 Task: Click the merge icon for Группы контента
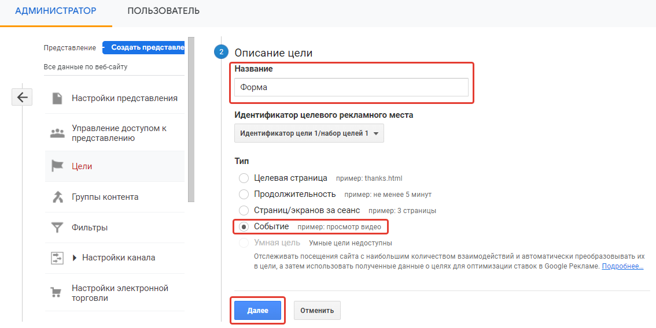(57, 197)
